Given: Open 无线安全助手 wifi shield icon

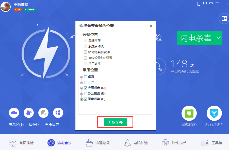Looking at the screenshot, I should tap(214, 113).
